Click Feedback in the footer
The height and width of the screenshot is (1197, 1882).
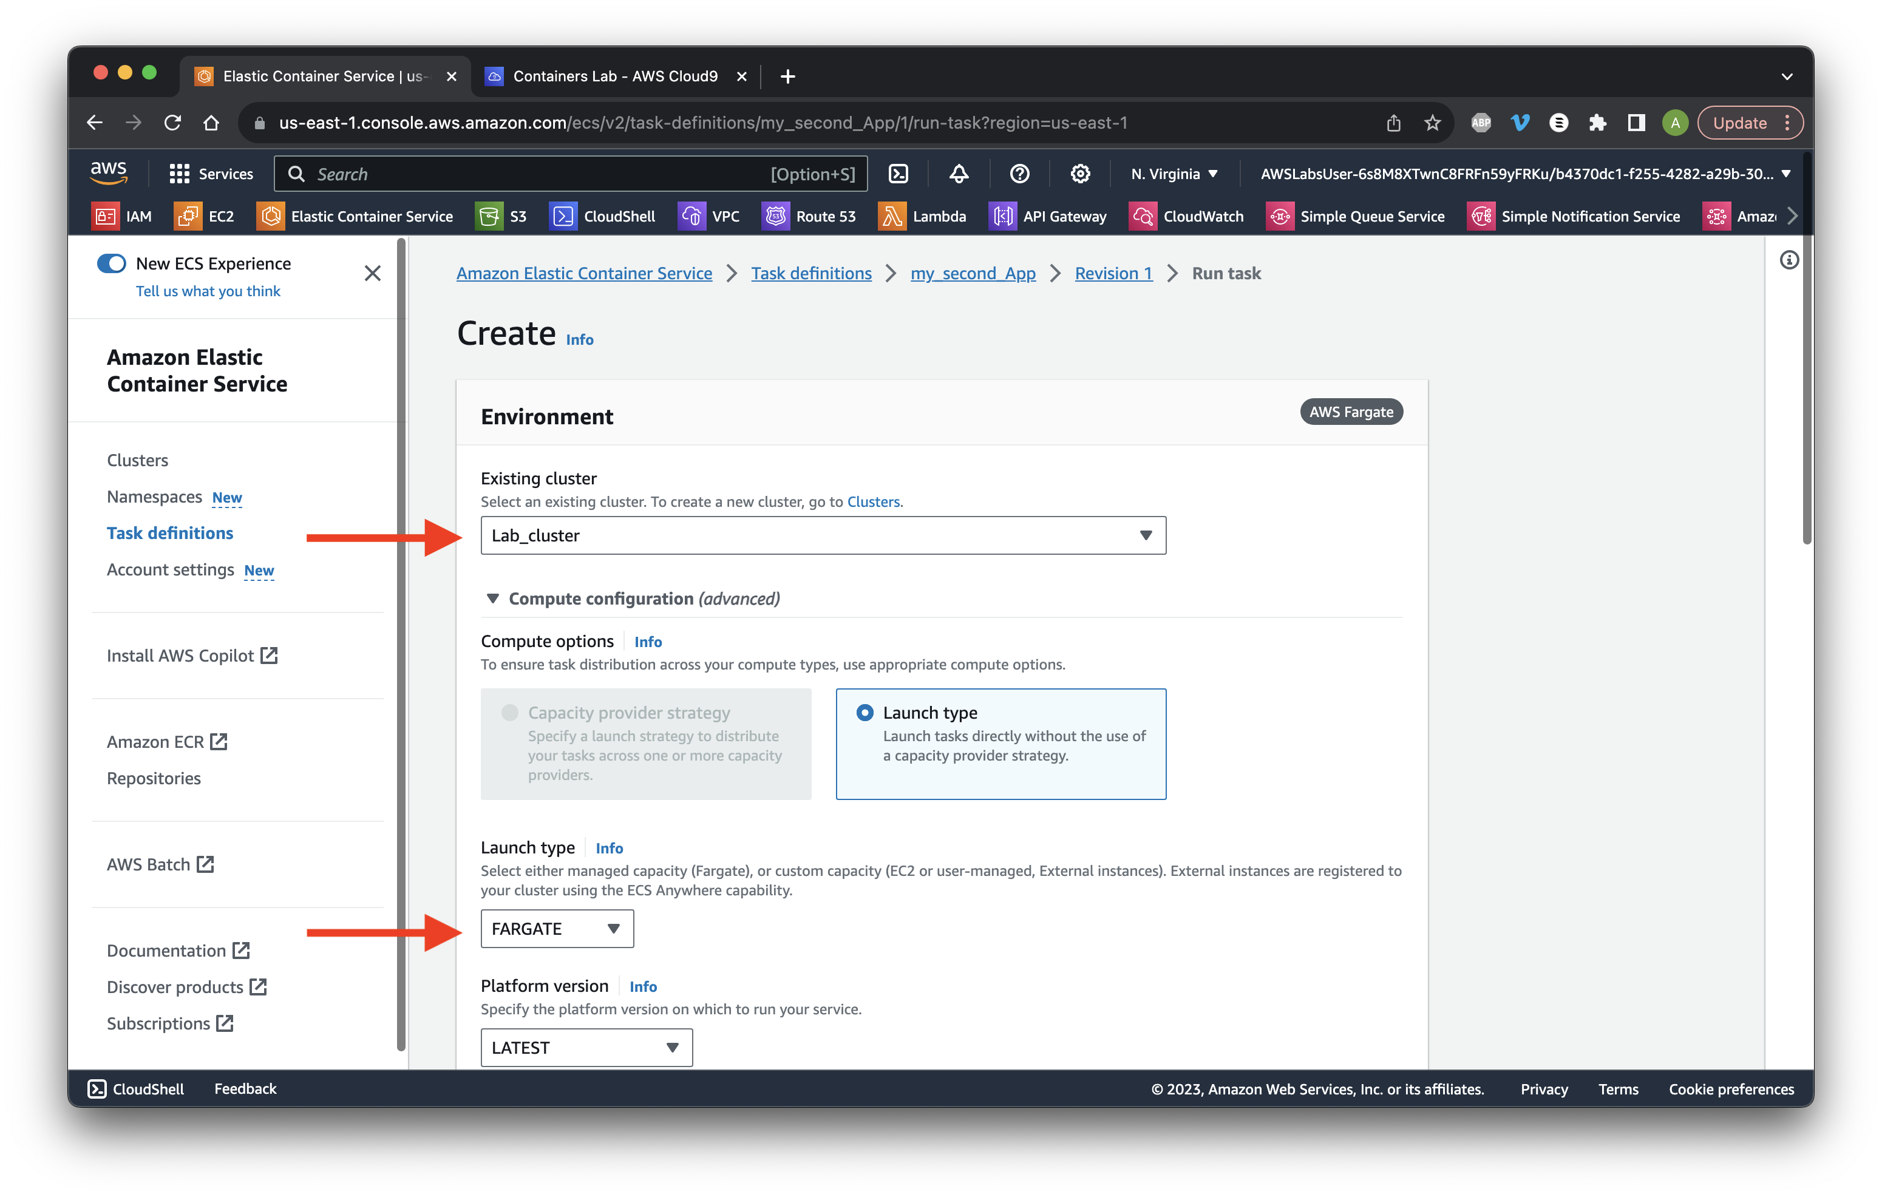point(245,1088)
